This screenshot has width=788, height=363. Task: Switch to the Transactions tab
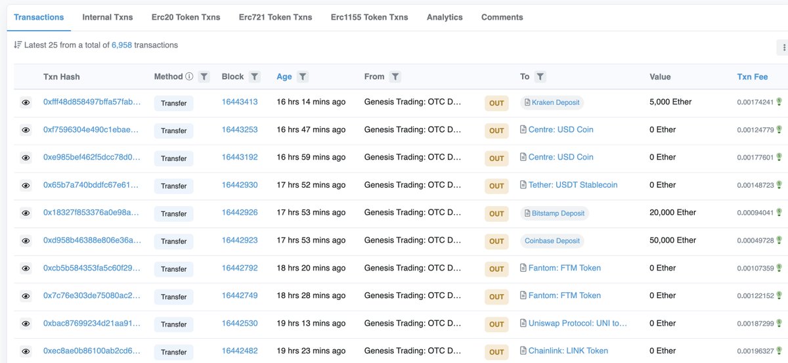(x=39, y=17)
